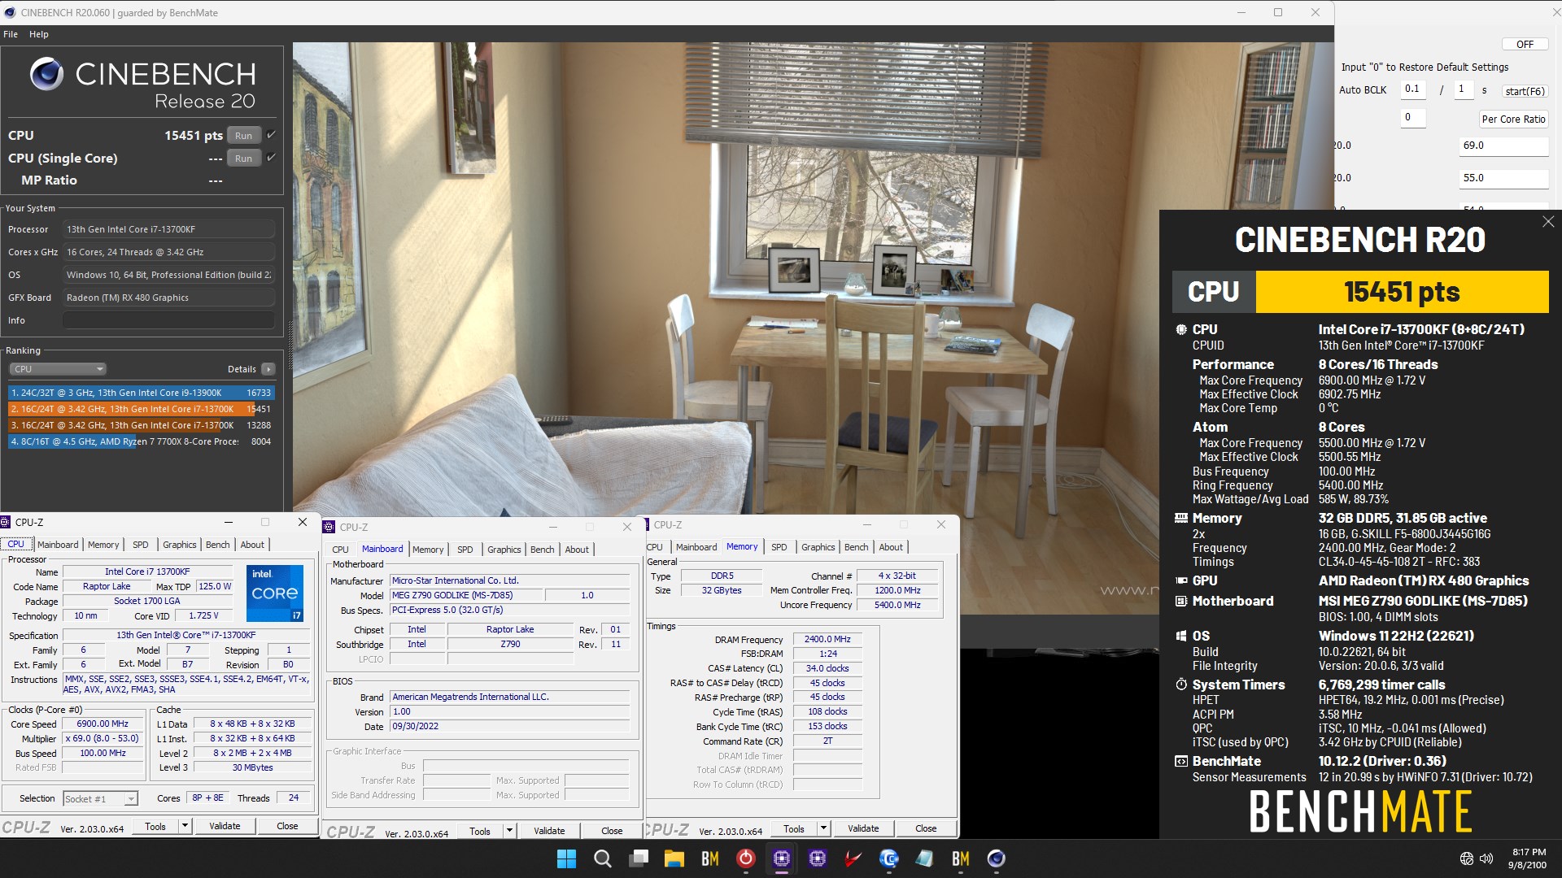
Task: Select ranking row AMD Ryzen 7 7700X
Action: click(x=141, y=441)
